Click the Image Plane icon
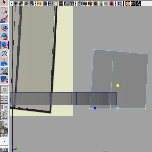 point(32,4)
